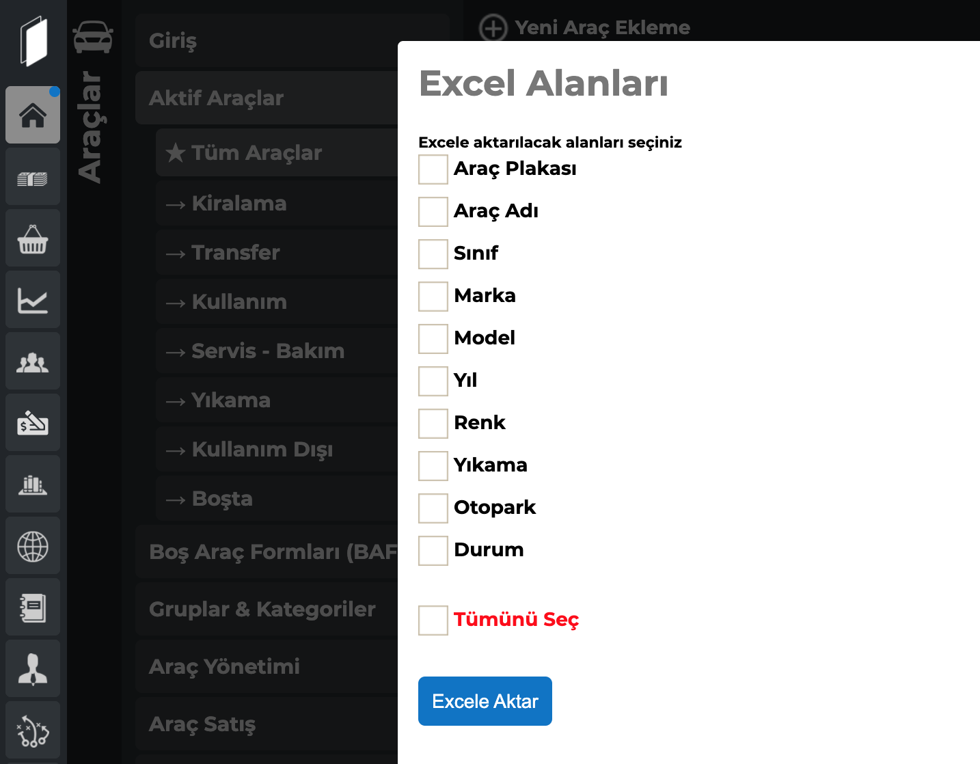
Task: Click the white book logo icon
Action: pyautogui.click(x=33, y=41)
